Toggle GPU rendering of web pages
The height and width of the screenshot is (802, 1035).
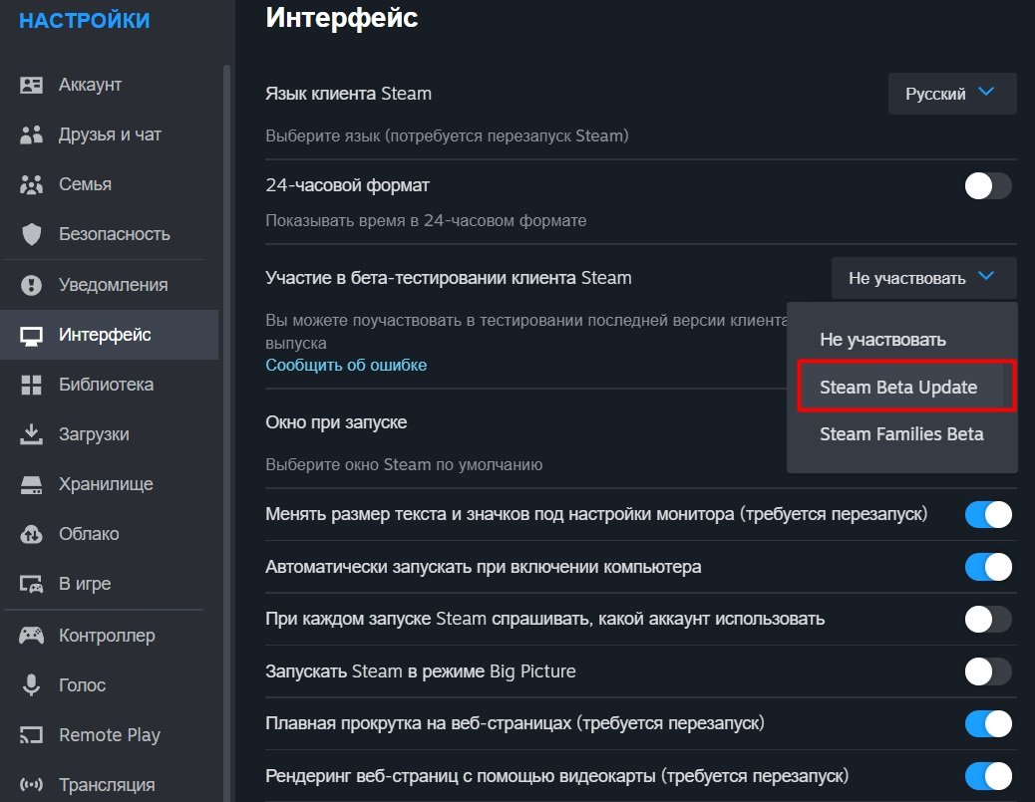click(x=987, y=776)
